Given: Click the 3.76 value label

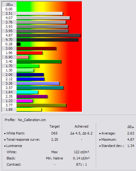Looking at the screenshot, I should coord(9,22).
